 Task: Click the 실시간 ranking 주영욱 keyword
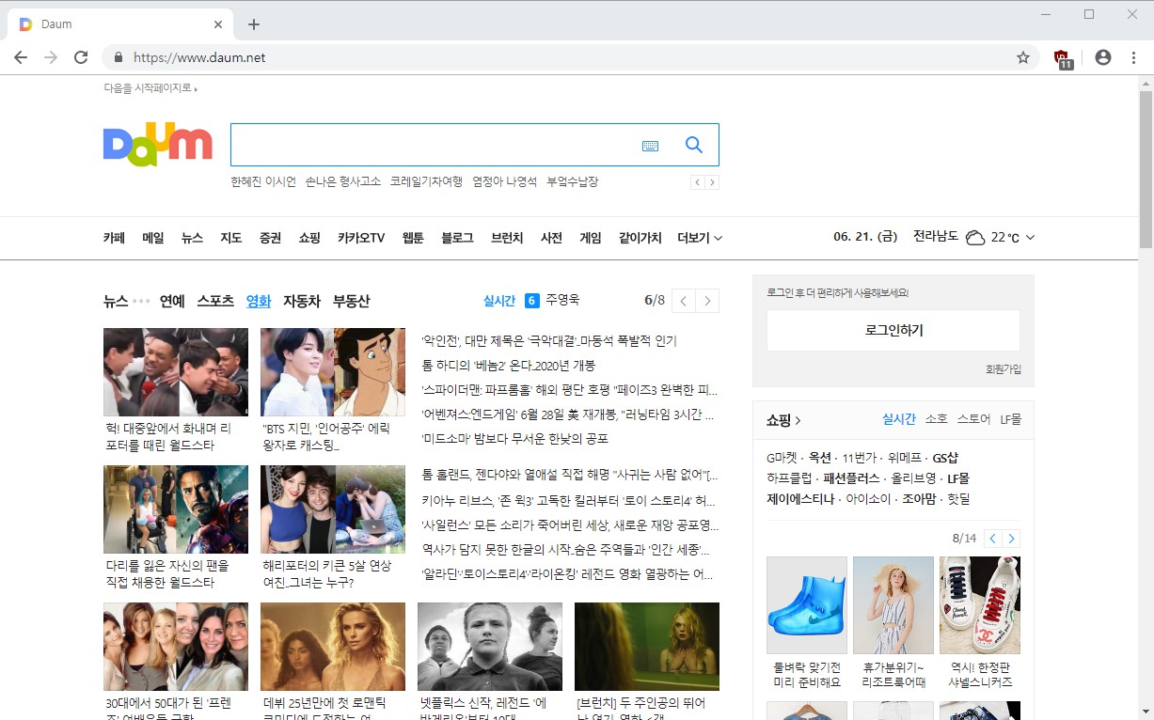click(562, 300)
